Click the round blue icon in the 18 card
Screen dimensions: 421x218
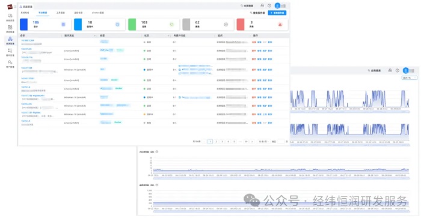[x=117, y=25]
